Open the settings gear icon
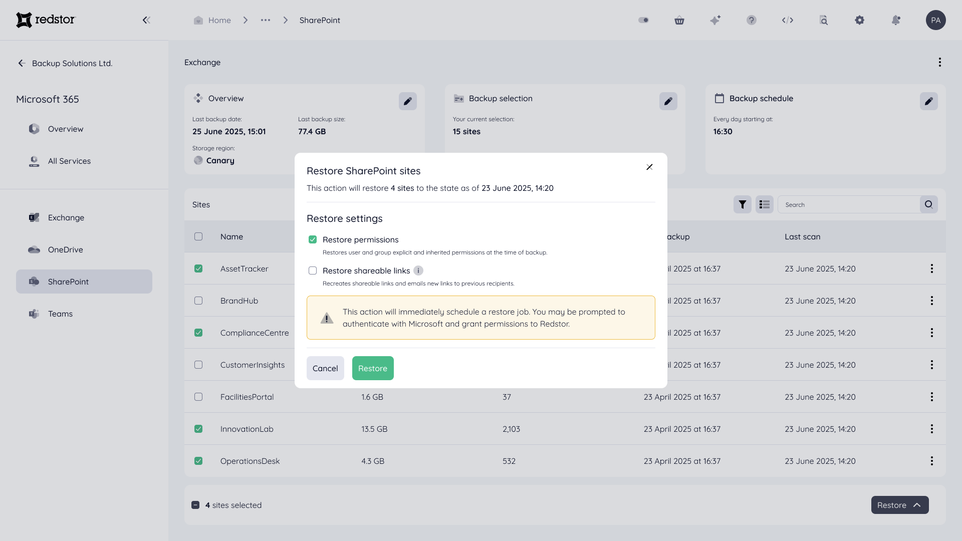Viewport: 962px width, 541px height. (x=860, y=20)
